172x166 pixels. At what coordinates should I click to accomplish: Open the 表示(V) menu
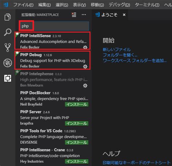(x=79, y=5)
